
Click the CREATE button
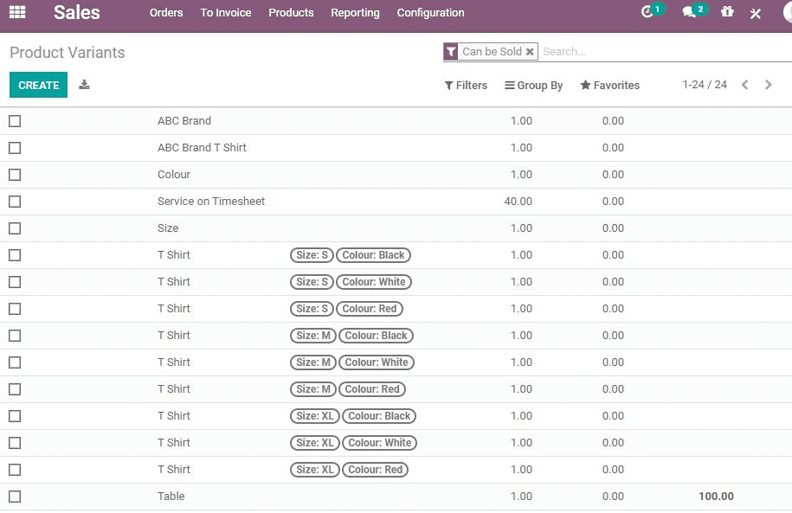coord(38,85)
